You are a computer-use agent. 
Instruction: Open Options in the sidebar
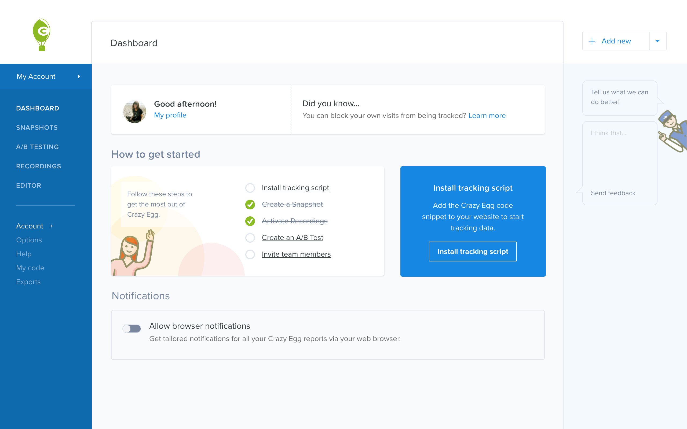[x=29, y=240]
